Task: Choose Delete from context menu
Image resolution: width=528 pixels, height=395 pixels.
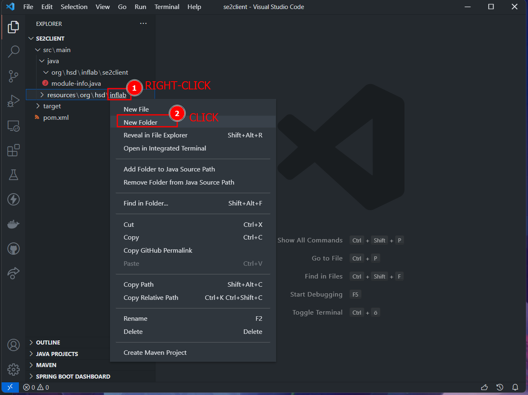Action: point(193,332)
